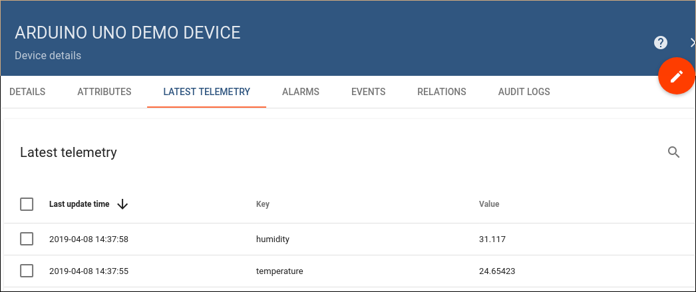Viewport: 696px width, 292px height.
Task: Open the Attributes tab
Action: [x=104, y=92]
